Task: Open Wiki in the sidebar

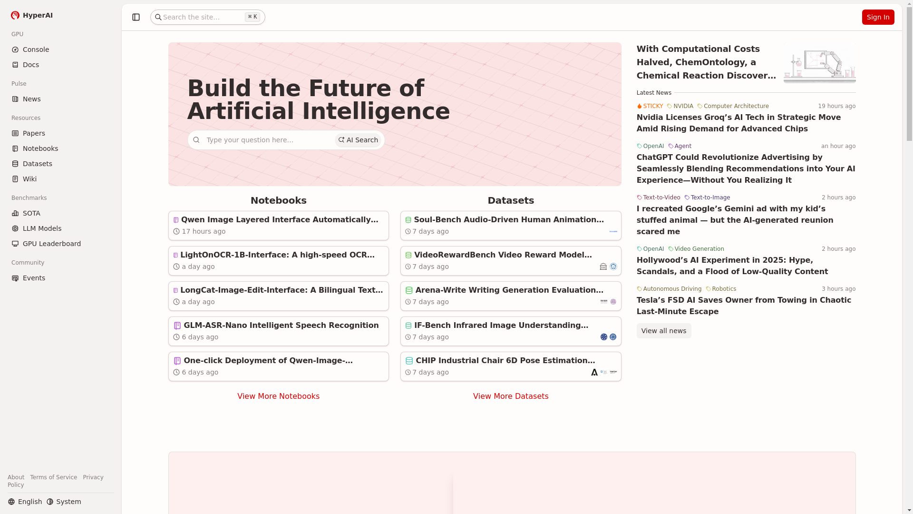Action: coord(60,179)
